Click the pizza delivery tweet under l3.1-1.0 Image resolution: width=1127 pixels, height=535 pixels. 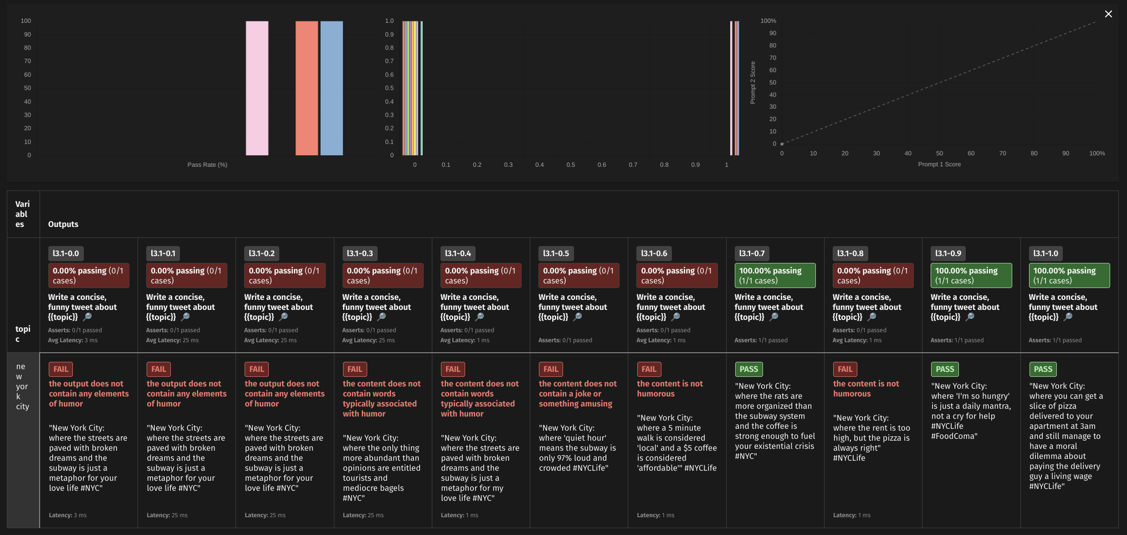click(1066, 436)
